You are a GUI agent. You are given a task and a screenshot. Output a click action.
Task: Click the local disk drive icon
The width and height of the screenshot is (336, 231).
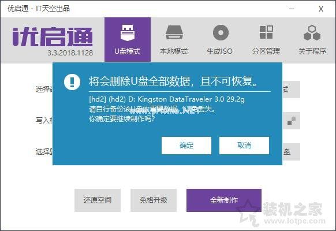pyautogui.click(x=174, y=32)
